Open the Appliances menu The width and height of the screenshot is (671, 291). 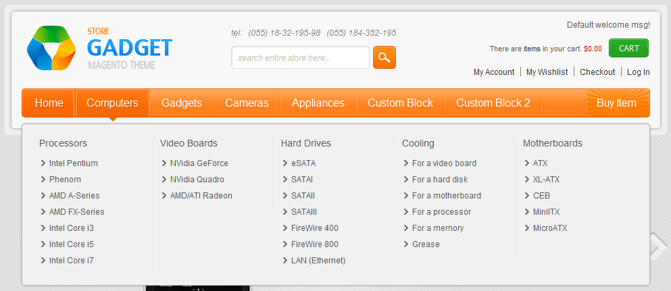click(x=318, y=103)
